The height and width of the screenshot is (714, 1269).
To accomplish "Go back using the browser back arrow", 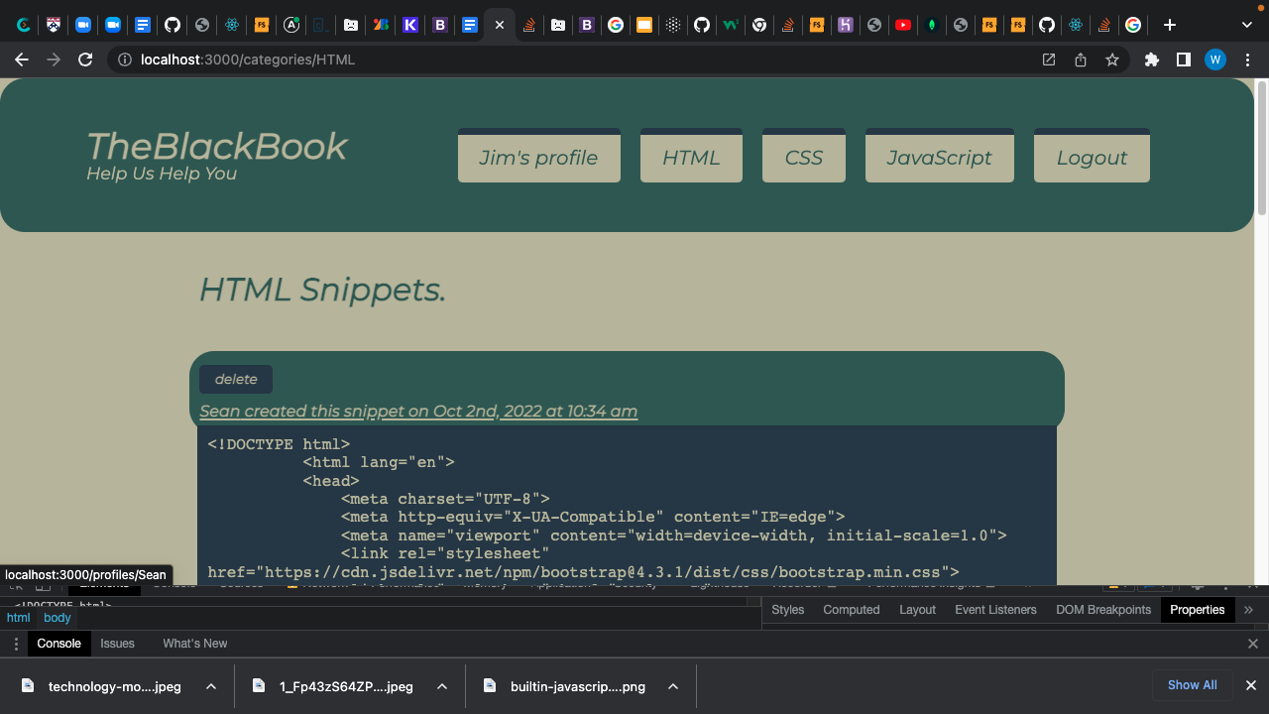I will [22, 59].
